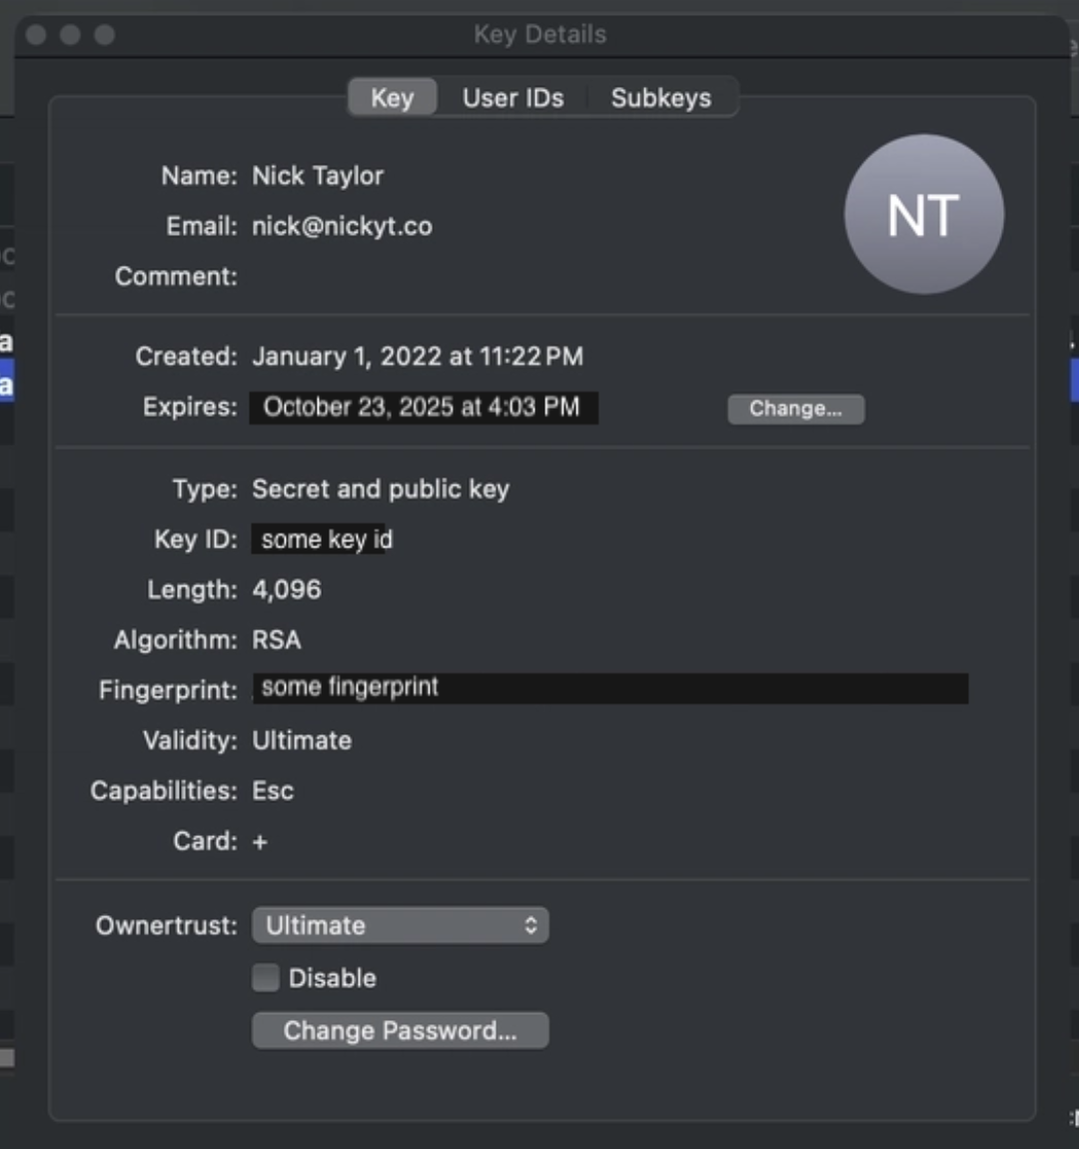
Task: Click the Key Details title bar
Action: (539, 35)
